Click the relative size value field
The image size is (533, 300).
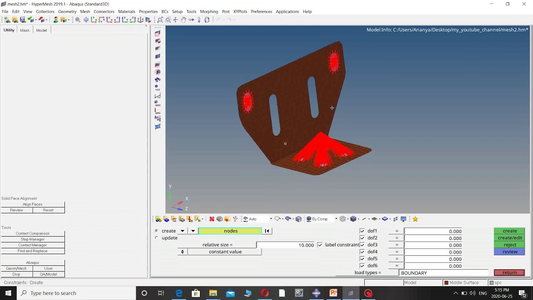coord(286,245)
